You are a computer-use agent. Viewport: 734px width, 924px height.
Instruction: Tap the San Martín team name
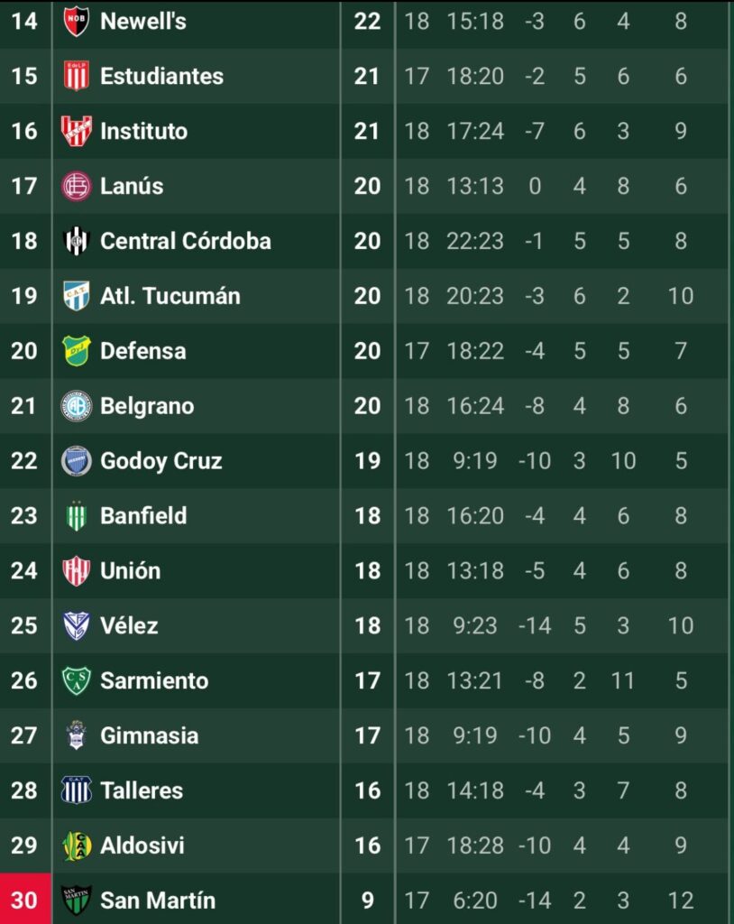click(x=158, y=900)
